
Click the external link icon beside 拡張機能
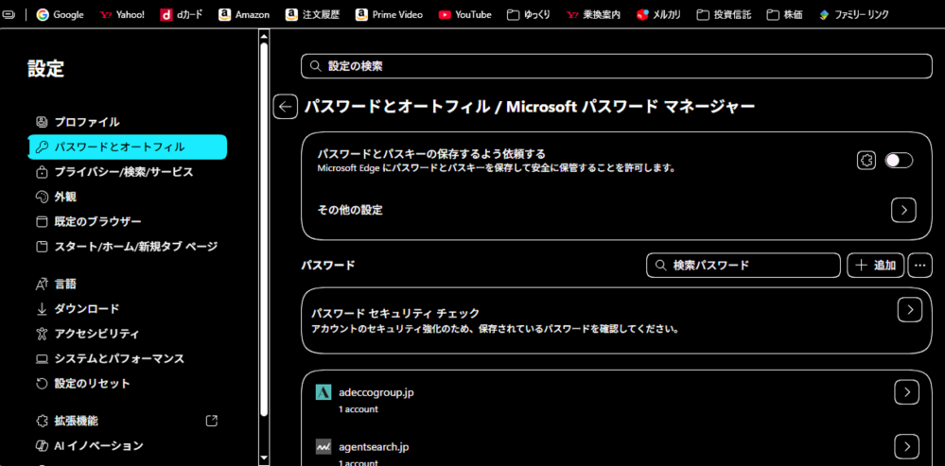pos(212,421)
